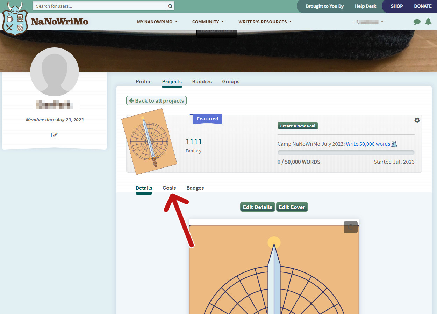This screenshot has width=437, height=314.
Task: Open the Badges sub-tab
Action: pyautogui.click(x=195, y=188)
